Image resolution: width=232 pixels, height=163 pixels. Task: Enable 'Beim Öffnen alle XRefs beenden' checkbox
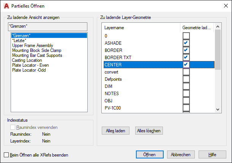(6, 155)
